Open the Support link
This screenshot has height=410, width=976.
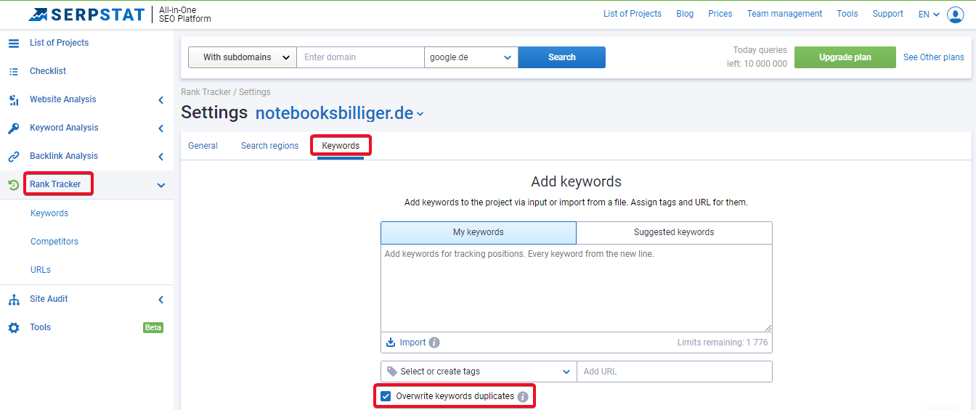pos(888,14)
